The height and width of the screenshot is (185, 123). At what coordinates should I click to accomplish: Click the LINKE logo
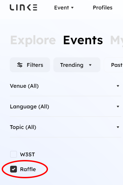(x=23, y=7)
